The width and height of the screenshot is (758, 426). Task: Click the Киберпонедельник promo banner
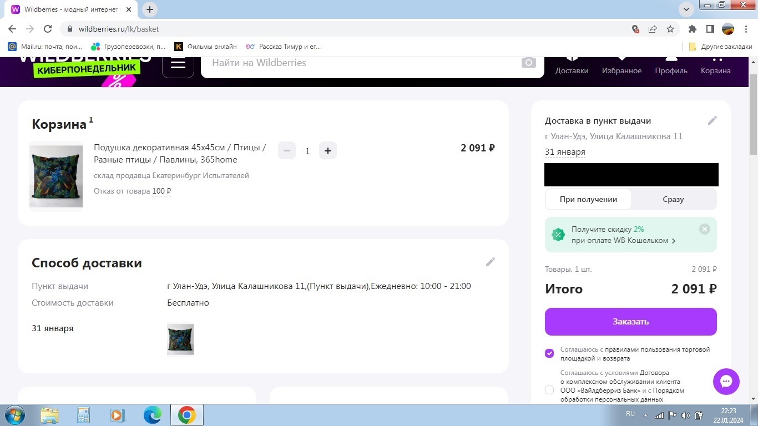pyautogui.click(x=87, y=68)
